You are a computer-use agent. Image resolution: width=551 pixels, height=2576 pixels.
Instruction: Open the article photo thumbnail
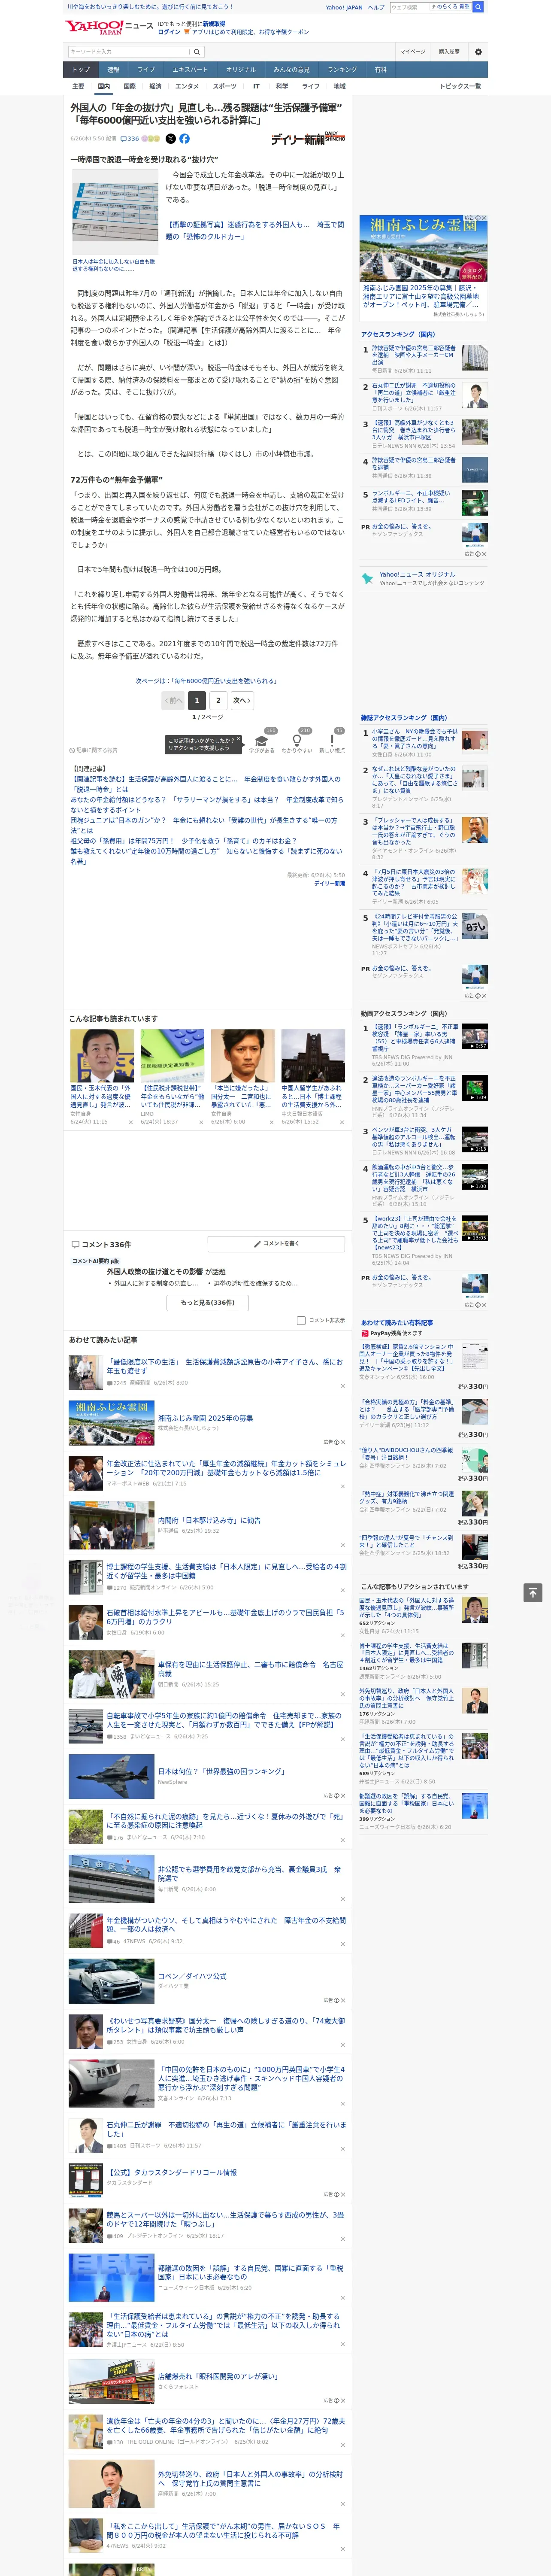click(116, 212)
